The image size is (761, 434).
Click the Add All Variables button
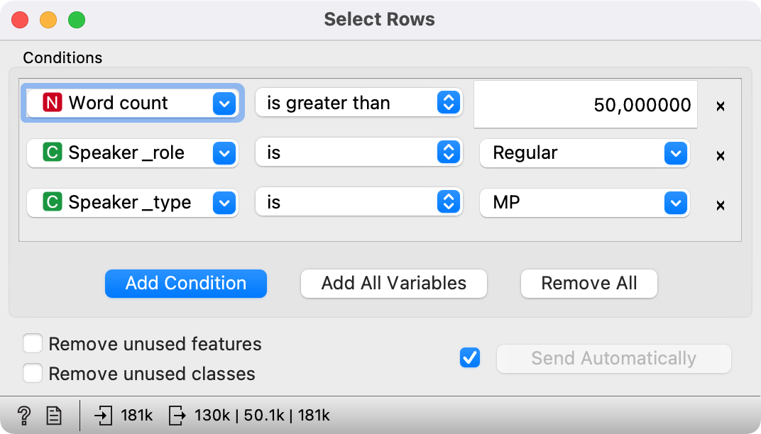(394, 284)
